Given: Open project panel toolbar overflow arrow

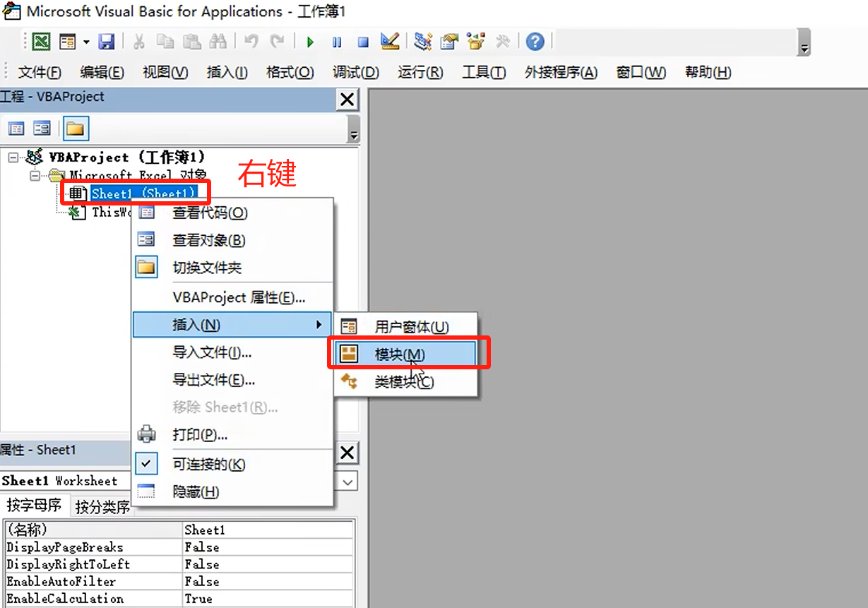Looking at the screenshot, I should pos(354,130).
